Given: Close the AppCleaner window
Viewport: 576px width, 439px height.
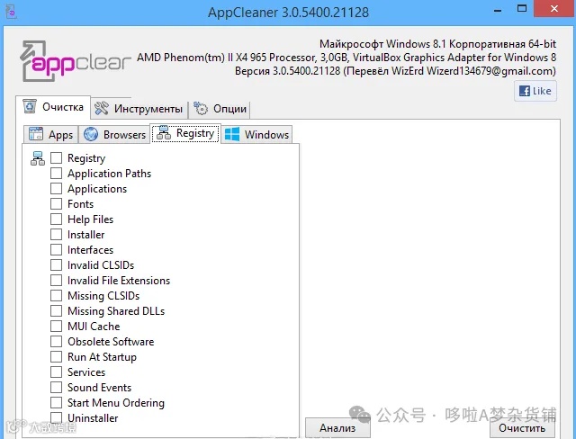Looking at the screenshot, I should [554, 9].
